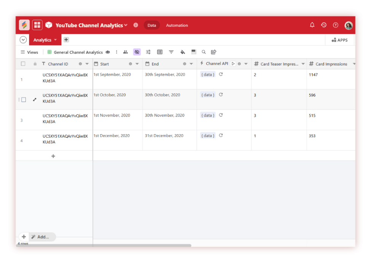
Task: Refresh API data for November 2020 row
Action: [221, 115]
